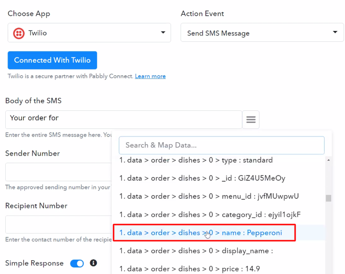Select the 'type : standard' data row

(x=219, y=160)
